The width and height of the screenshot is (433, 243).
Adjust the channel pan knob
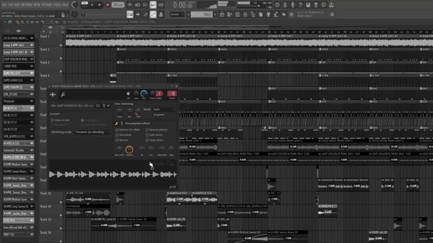(x=136, y=94)
